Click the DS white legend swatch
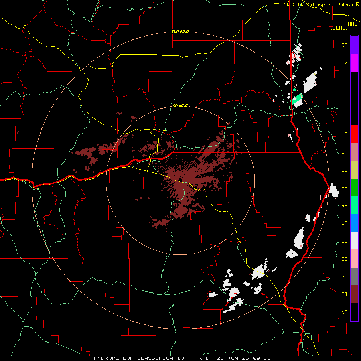Image resolution: width=361 pixels, height=361 pixels. click(354, 241)
